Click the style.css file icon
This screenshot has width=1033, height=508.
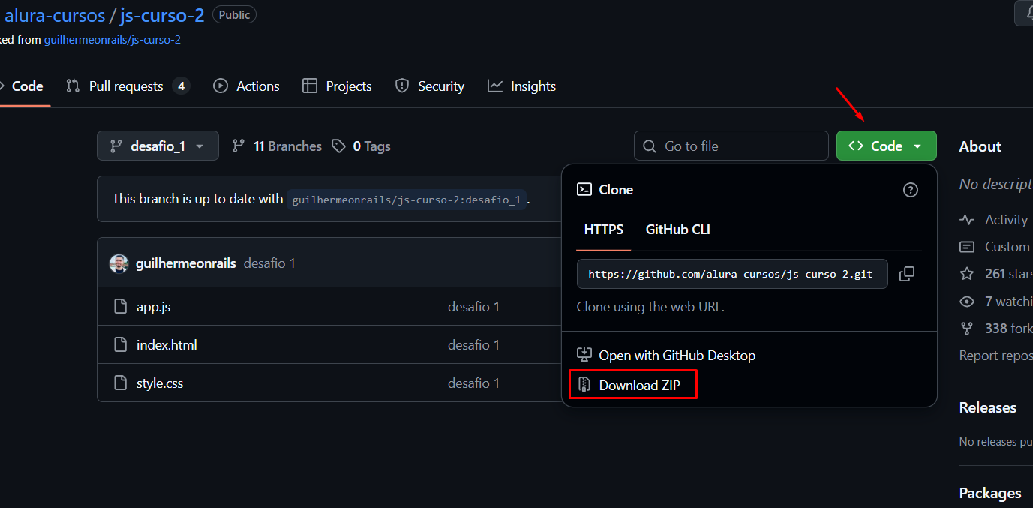(x=120, y=383)
